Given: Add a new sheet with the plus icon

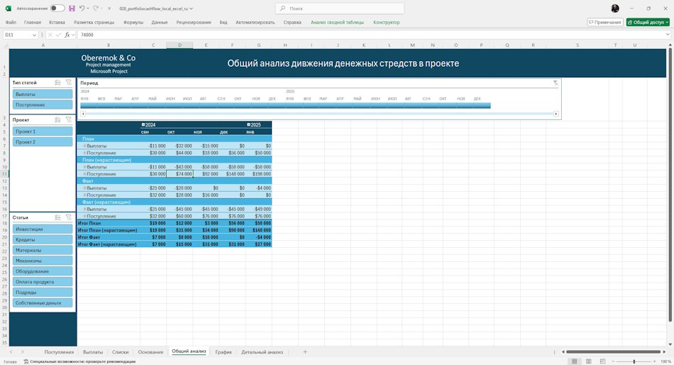Looking at the screenshot, I should click(305, 352).
